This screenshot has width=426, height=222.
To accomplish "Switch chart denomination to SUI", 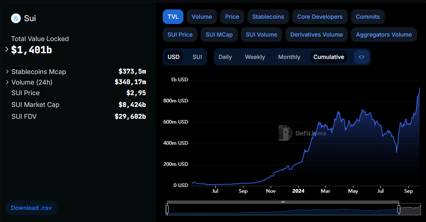I will (x=197, y=57).
